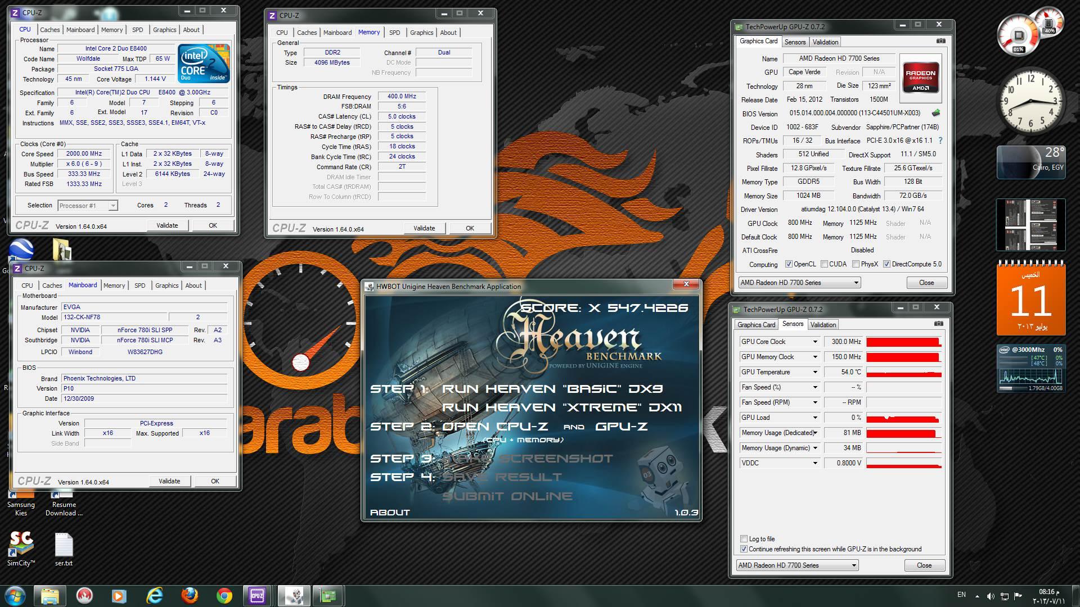1080x607 pixels.
Task: Toggle the CUDA checkbox in GPU-Z
Action: [824, 264]
